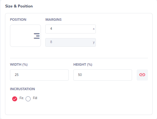Select the Fill incrustation radio button
The width and height of the screenshot is (157, 119).
pyautogui.click(x=28, y=99)
